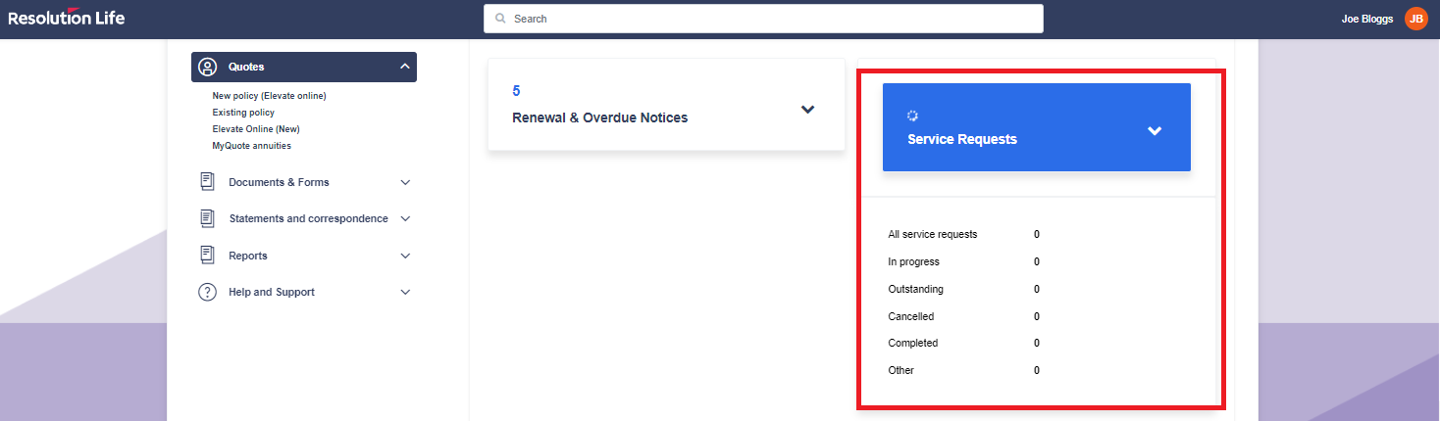Click the Quotes collapse chevron
Screen dimensions: 1440x421
coord(405,67)
